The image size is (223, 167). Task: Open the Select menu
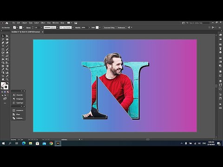click(x=37, y=23)
